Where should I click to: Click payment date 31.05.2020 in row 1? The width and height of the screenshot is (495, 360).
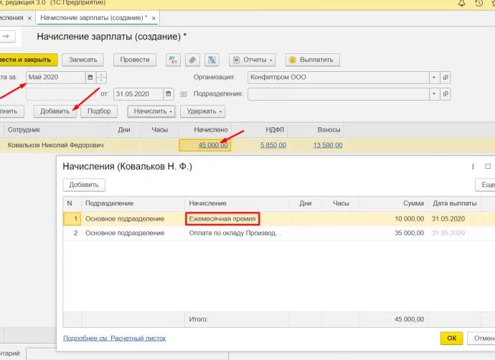pyautogui.click(x=448, y=218)
